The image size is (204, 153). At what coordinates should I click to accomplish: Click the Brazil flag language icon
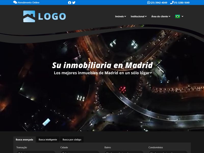[177, 16]
